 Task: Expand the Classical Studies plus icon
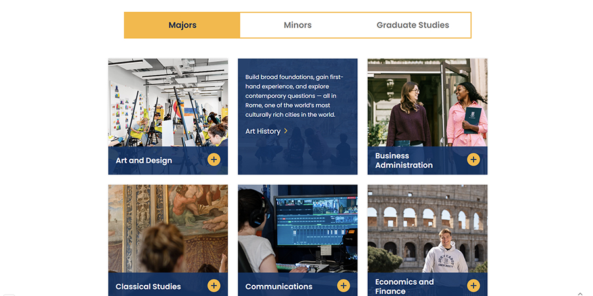tap(213, 285)
